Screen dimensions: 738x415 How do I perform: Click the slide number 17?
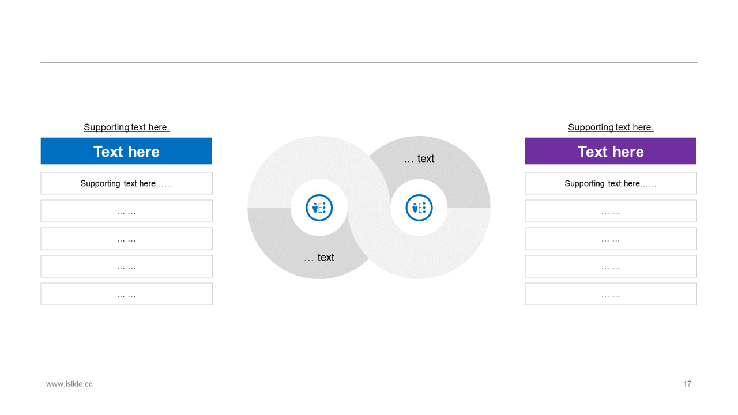coord(687,384)
